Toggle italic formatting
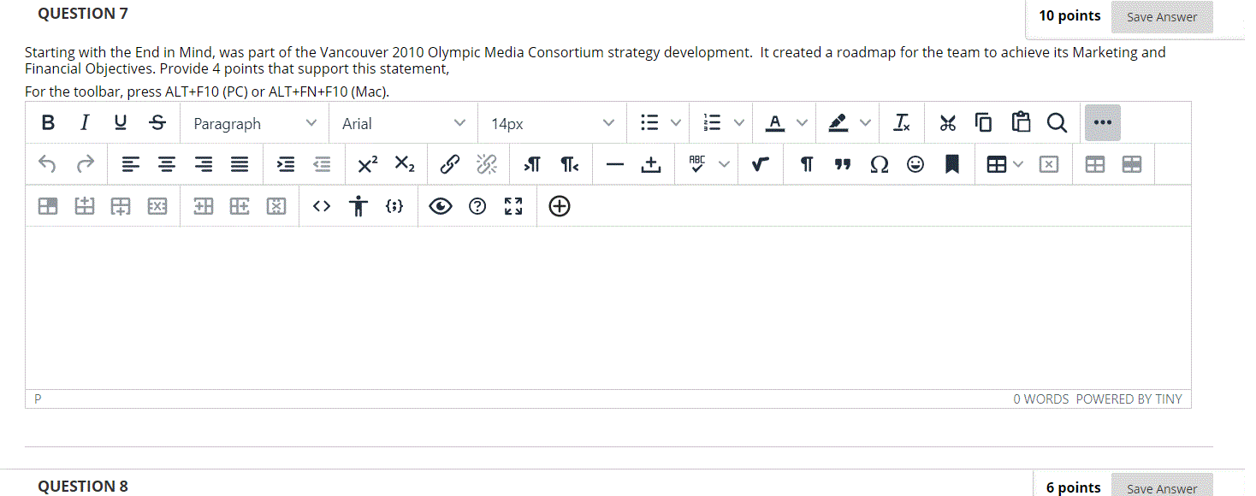Viewport: 1256px width, 496px height. (x=84, y=123)
